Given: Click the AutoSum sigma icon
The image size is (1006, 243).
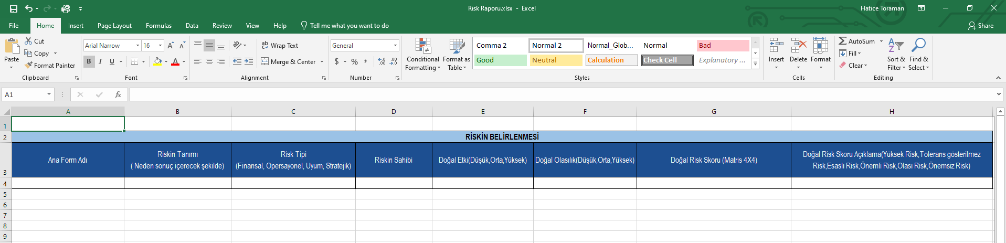Looking at the screenshot, I should [x=842, y=41].
